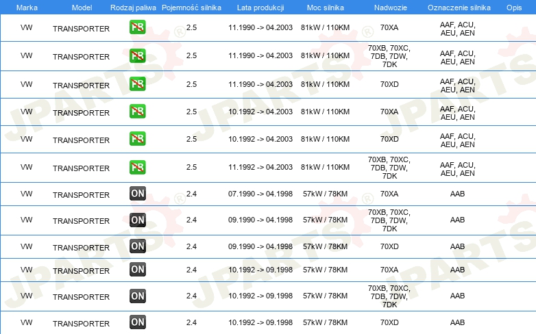Click the Lata produkcji column header
The width and height of the screenshot is (536, 334).
(260, 8)
